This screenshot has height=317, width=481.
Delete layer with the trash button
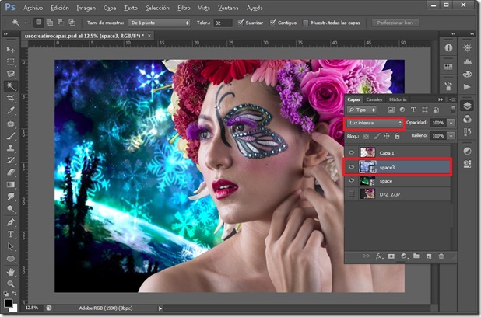[x=441, y=256]
